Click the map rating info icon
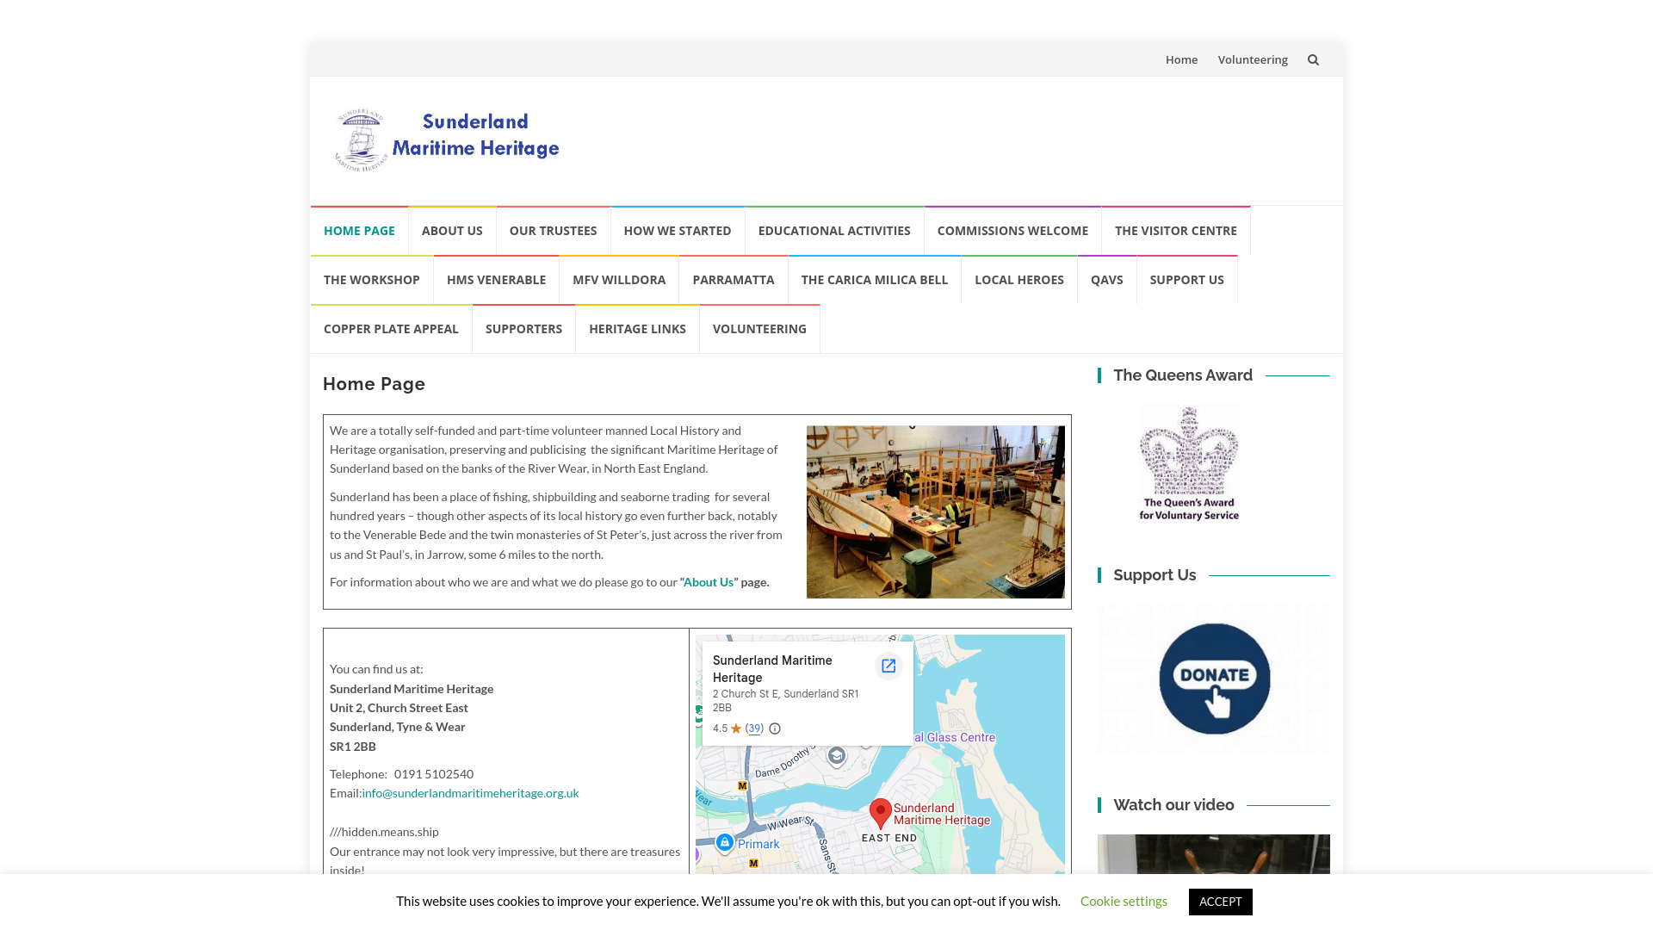This screenshot has width=1653, height=930. coord(775,728)
